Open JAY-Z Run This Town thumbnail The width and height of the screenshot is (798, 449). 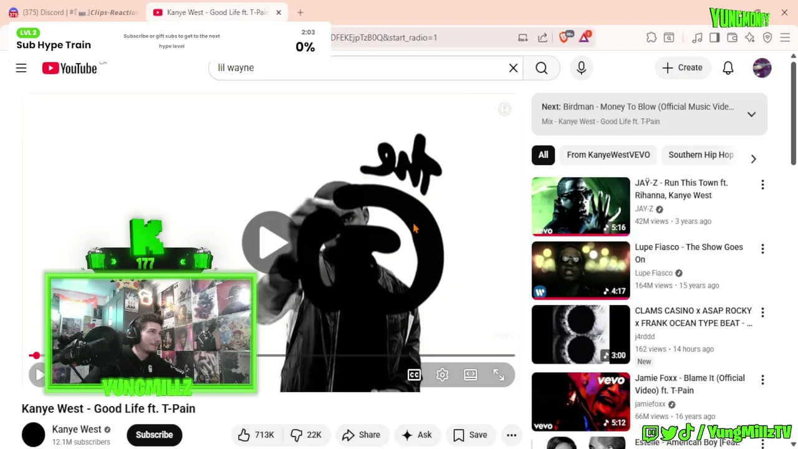click(x=580, y=206)
